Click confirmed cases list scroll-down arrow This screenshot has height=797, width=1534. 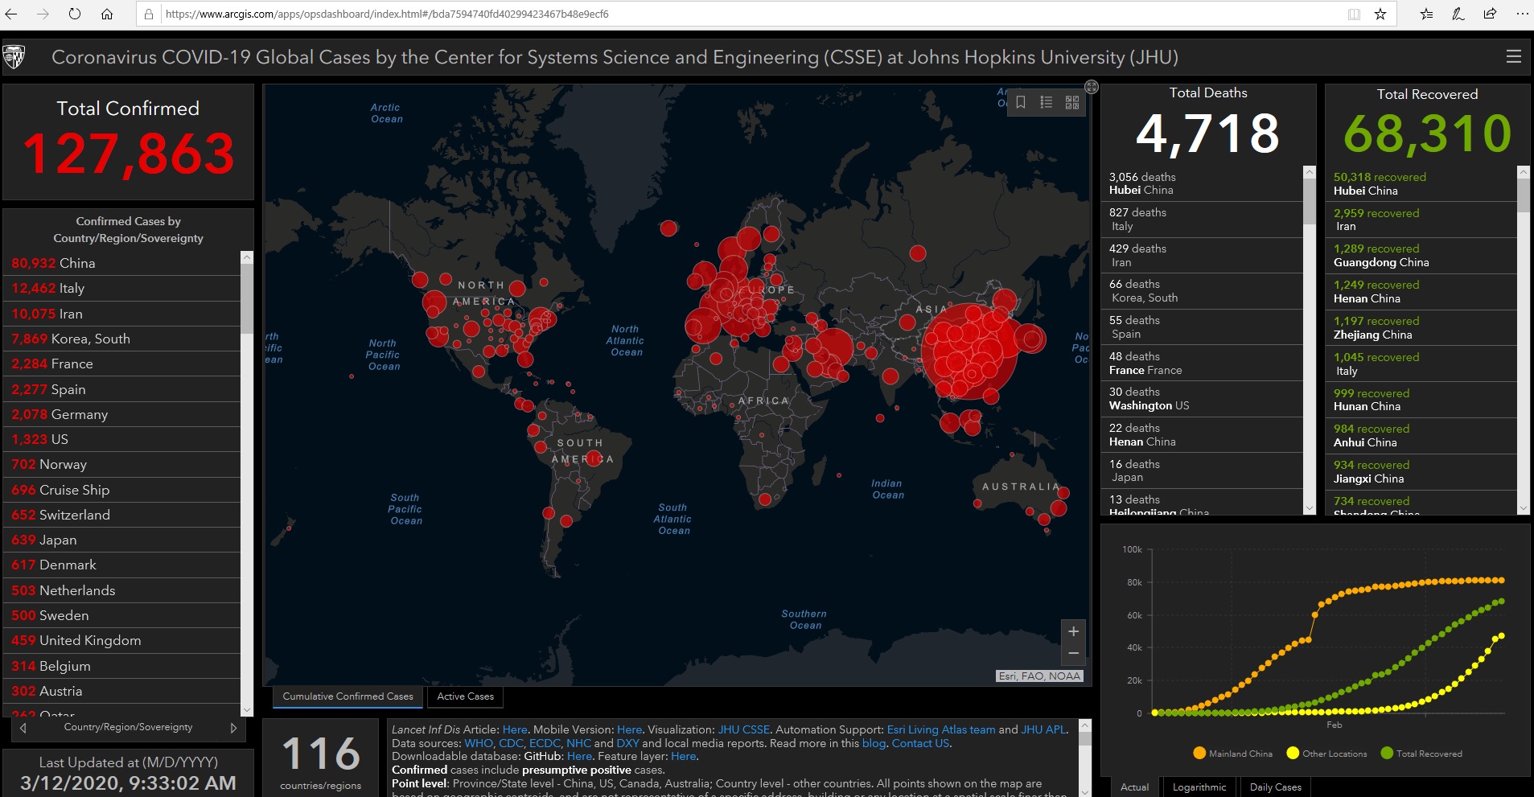coord(247,710)
